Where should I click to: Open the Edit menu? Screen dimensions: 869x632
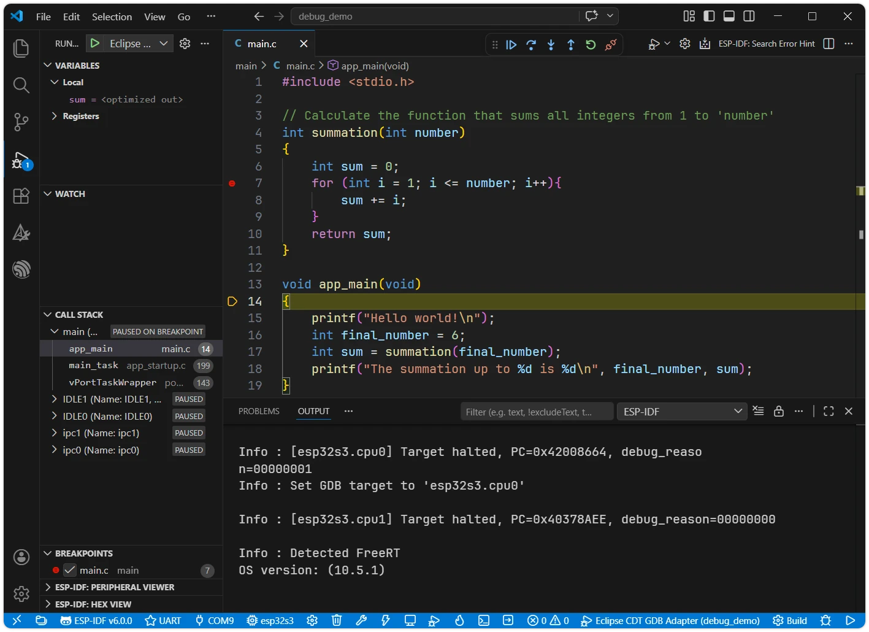pyautogui.click(x=71, y=17)
